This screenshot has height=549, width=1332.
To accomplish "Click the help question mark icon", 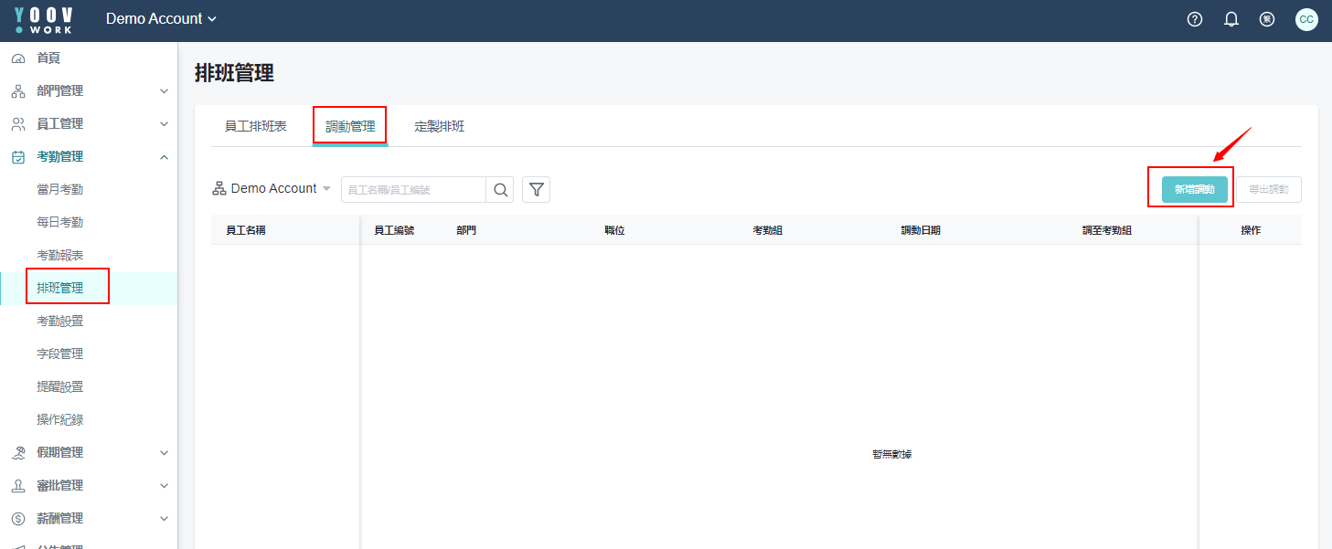I will point(1194,19).
